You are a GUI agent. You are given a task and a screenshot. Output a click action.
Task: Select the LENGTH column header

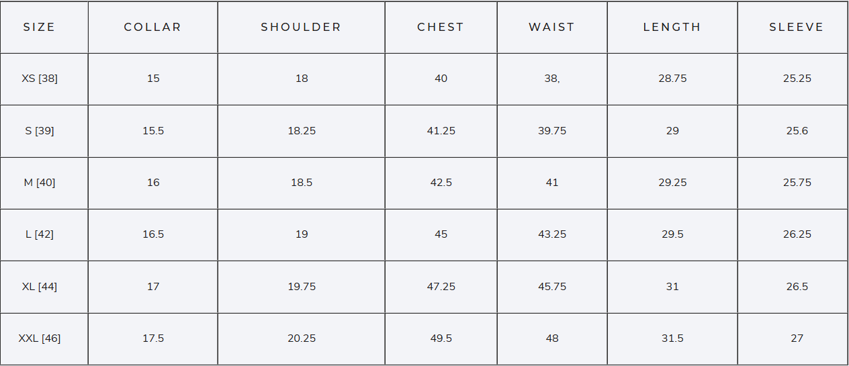[x=672, y=28]
